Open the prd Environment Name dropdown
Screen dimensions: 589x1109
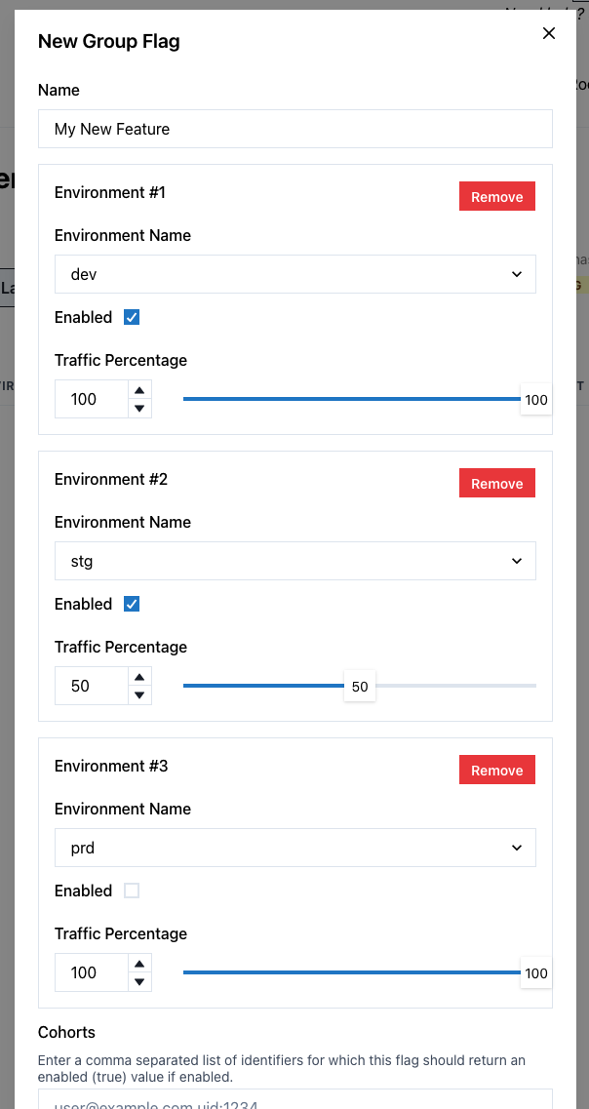click(x=294, y=848)
